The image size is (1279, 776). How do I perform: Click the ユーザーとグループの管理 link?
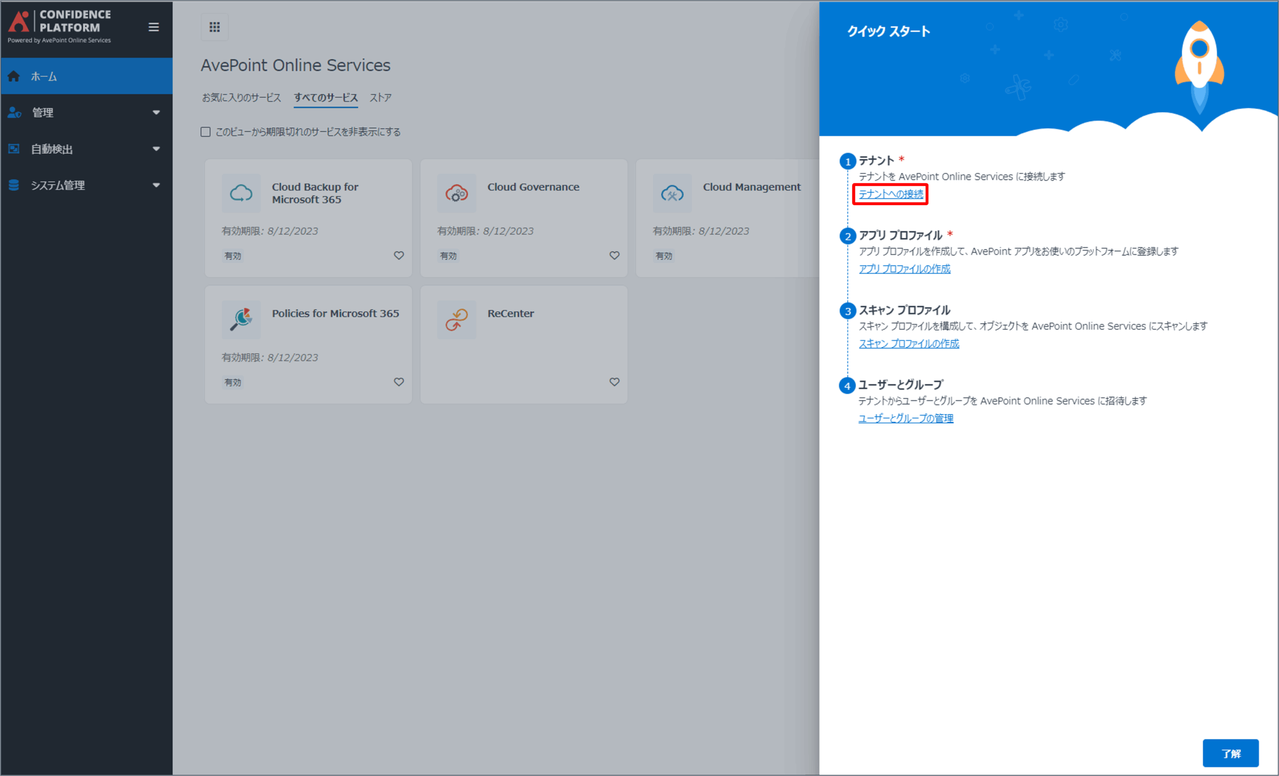(x=905, y=418)
